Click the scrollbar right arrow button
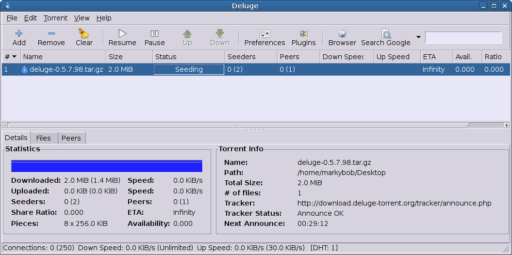The image size is (512, 255). click(507, 125)
